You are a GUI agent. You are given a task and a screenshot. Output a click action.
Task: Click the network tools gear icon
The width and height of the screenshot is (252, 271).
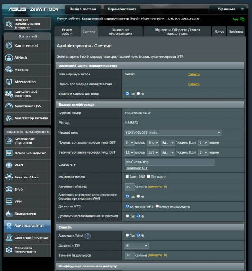pyautogui.click(x=9, y=250)
